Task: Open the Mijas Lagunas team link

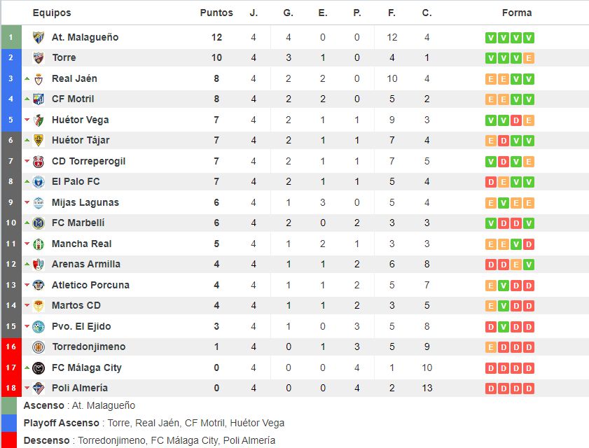Action: pos(85,202)
